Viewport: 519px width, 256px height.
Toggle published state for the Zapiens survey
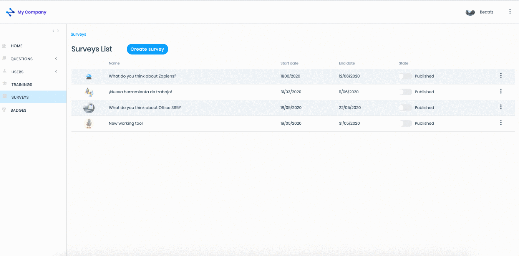click(405, 76)
